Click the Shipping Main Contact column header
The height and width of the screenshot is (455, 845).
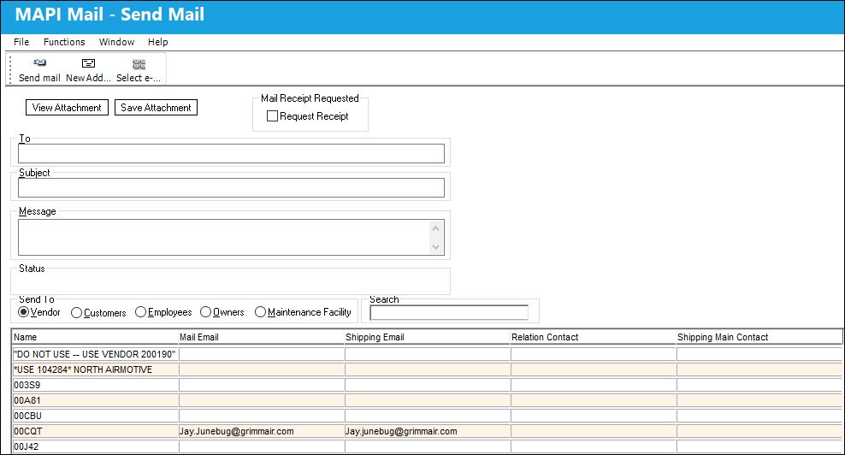pyautogui.click(x=759, y=337)
